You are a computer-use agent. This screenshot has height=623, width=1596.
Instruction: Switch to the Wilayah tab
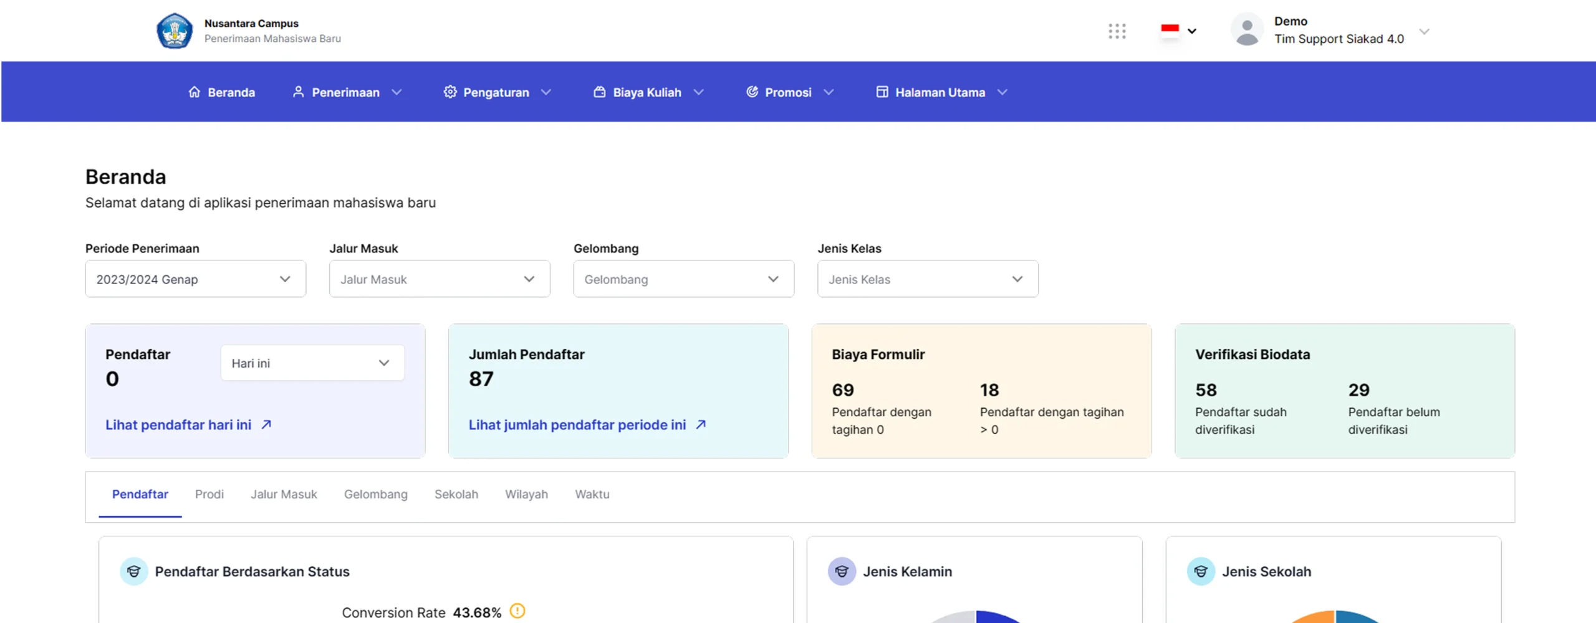point(526,494)
